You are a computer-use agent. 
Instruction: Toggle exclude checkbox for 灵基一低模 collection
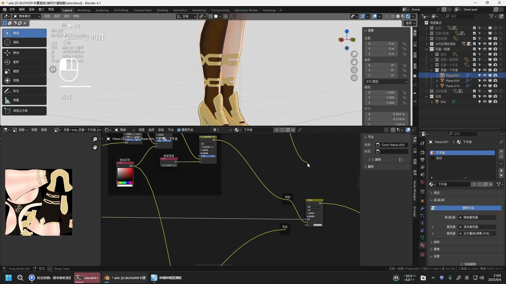click(x=474, y=49)
